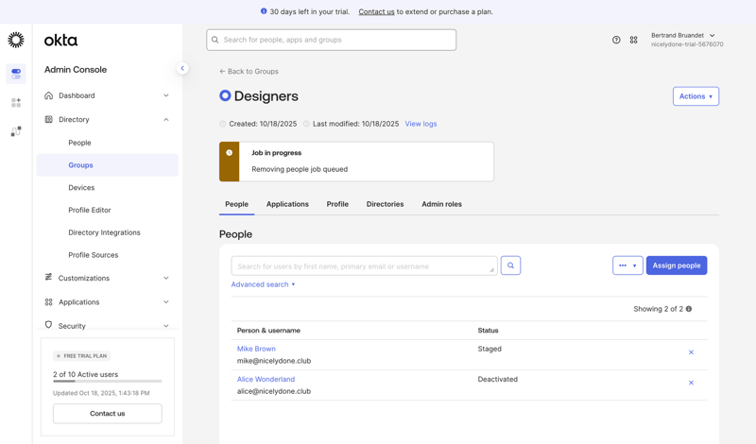Open Alice Wonderland's profile link
The image size is (756, 444).
[x=266, y=380]
